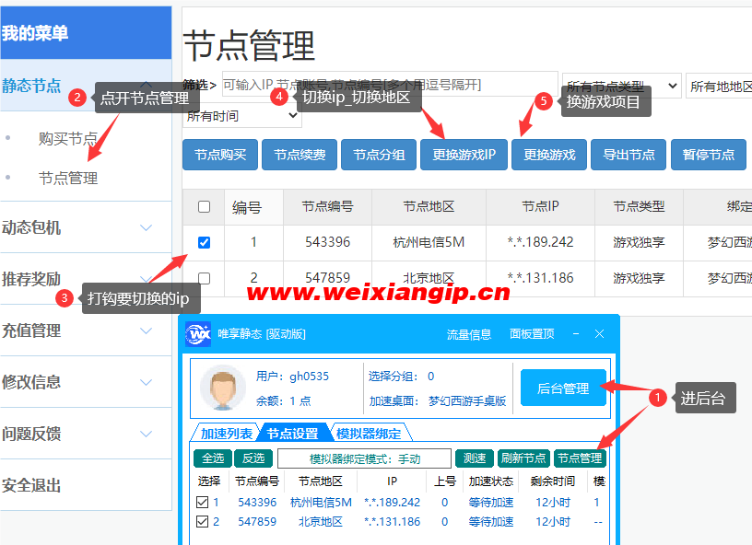Expand the 推荐奖励 menu section
Image resolution: width=752 pixels, height=545 pixels.
pos(86,279)
